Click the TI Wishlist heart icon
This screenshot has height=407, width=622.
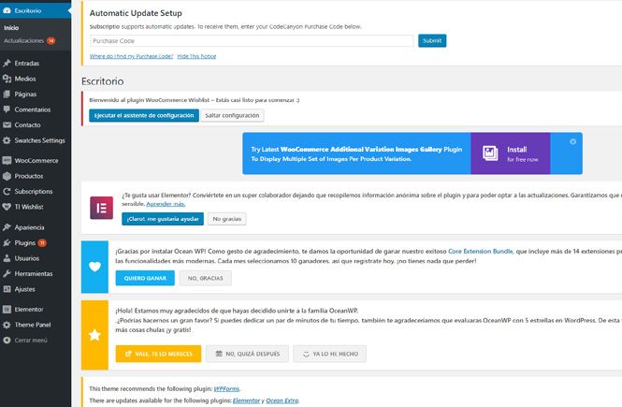(7, 207)
